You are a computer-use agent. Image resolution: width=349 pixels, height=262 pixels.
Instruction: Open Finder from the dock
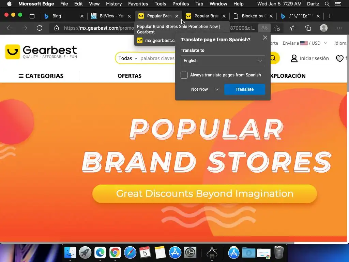(x=70, y=252)
